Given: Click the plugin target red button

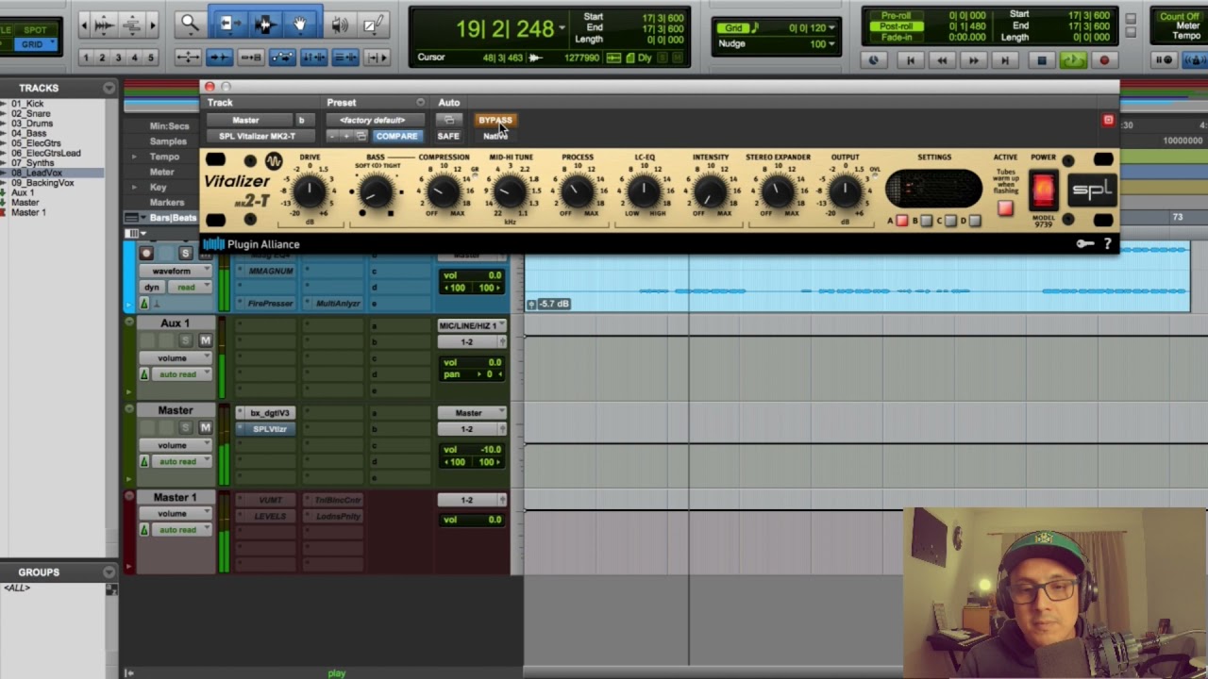Looking at the screenshot, I should click(1108, 121).
